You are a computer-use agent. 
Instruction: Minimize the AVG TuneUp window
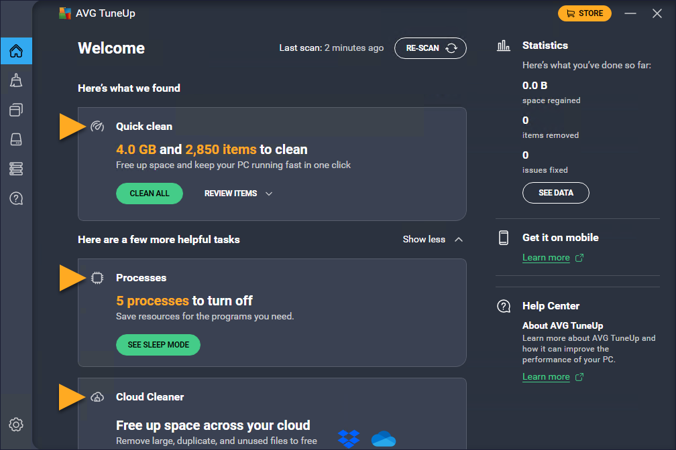pyautogui.click(x=630, y=13)
